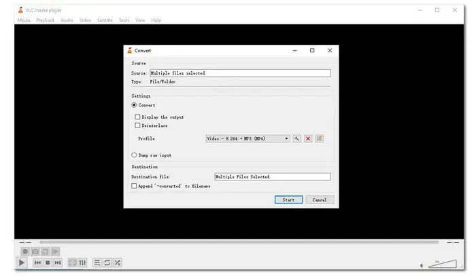This screenshot has width=476, height=276.
Task: Close the Convert dialog
Action: click(330, 51)
